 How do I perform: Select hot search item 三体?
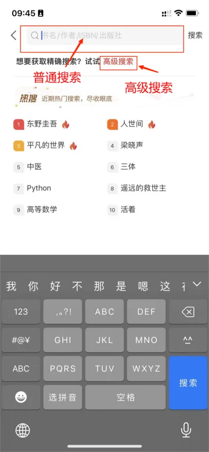point(128,167)
